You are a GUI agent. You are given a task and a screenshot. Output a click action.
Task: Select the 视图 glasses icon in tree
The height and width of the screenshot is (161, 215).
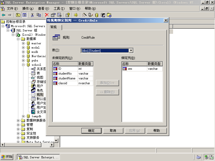[x=33, y=78]
